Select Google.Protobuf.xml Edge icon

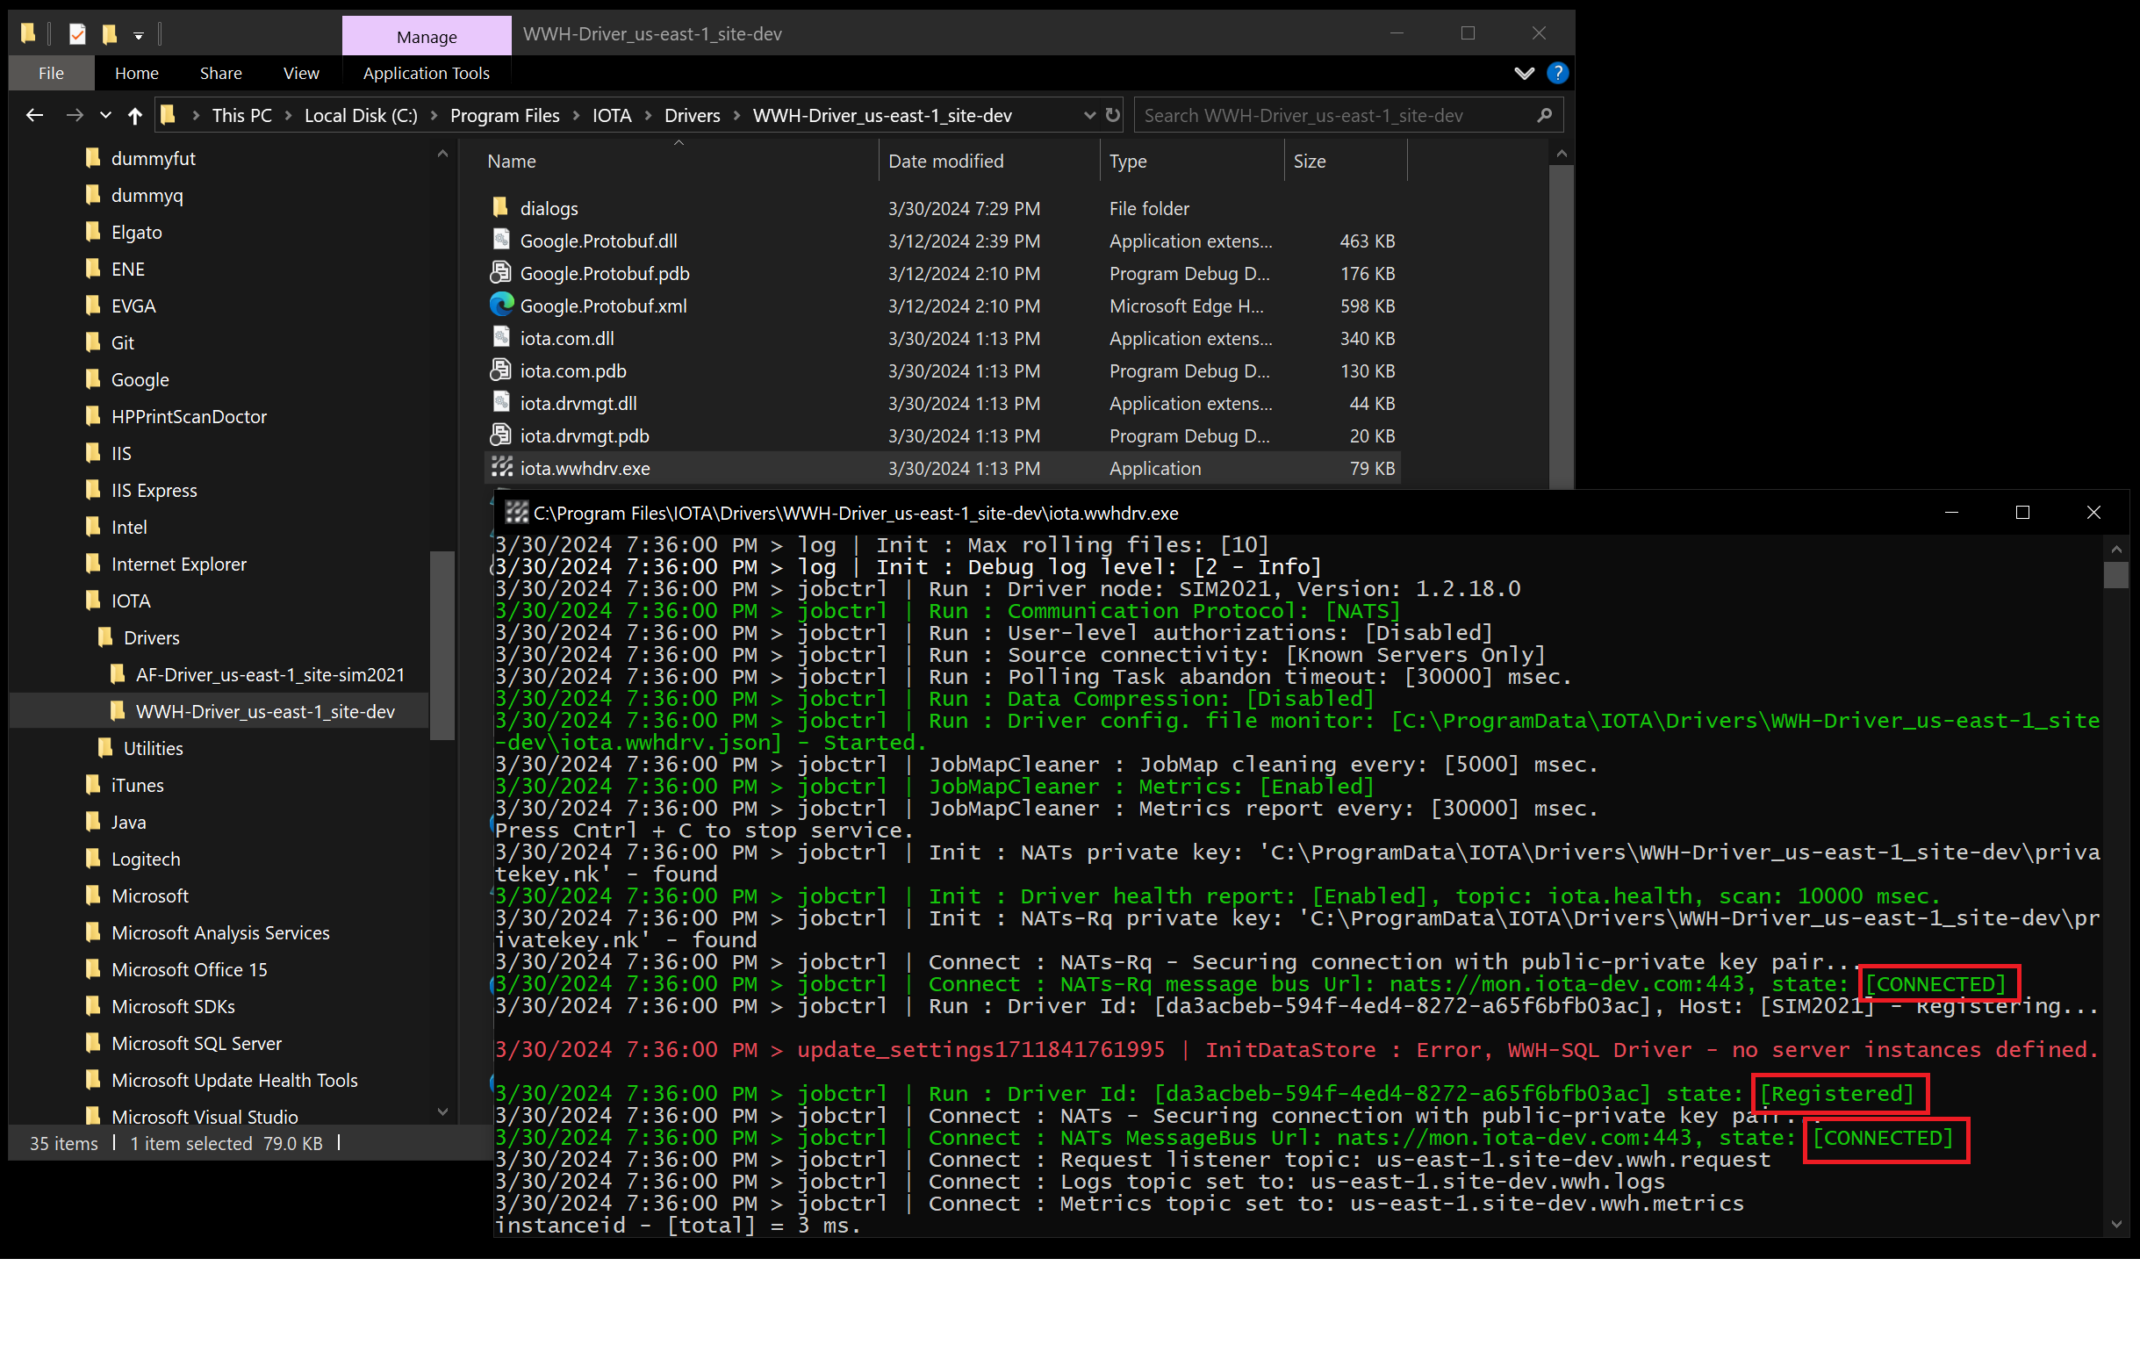(501, 305)
